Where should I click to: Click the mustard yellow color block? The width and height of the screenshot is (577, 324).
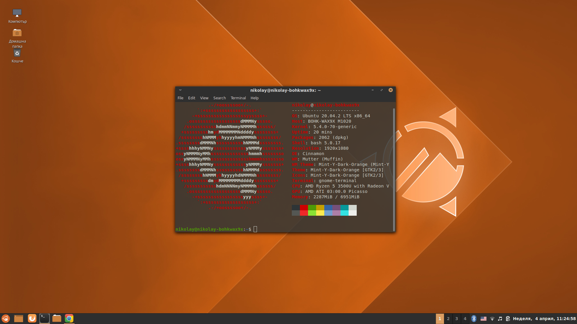[x=320, y=207]
